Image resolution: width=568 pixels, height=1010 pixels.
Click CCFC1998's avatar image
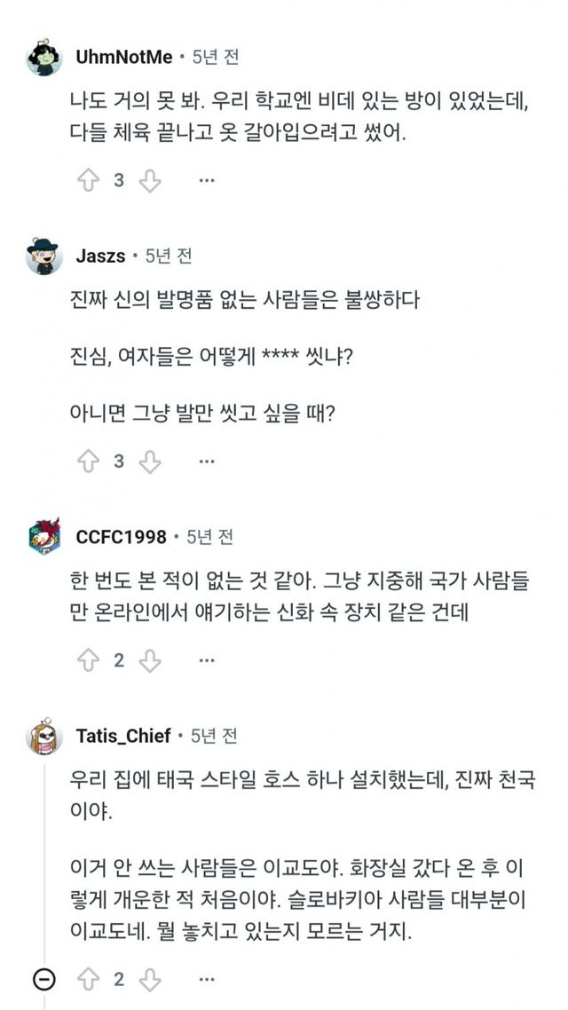tap(44, 537)
